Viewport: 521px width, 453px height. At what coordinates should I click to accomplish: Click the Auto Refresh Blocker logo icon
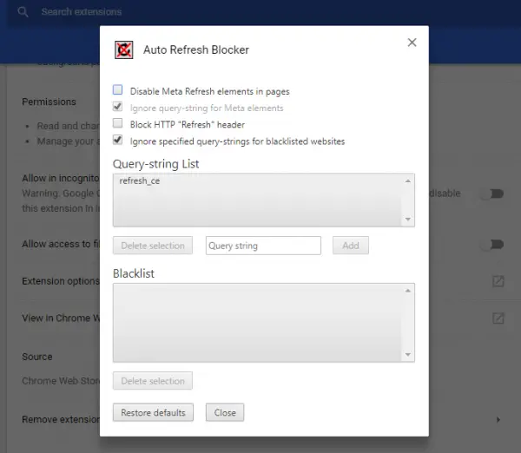[123, 49]
